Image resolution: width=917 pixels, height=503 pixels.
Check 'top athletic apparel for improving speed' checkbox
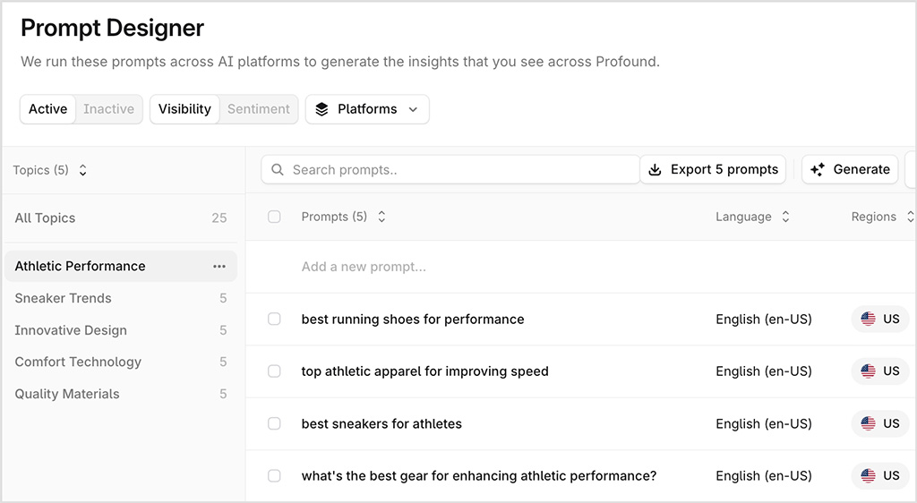[x=274, y=371]
